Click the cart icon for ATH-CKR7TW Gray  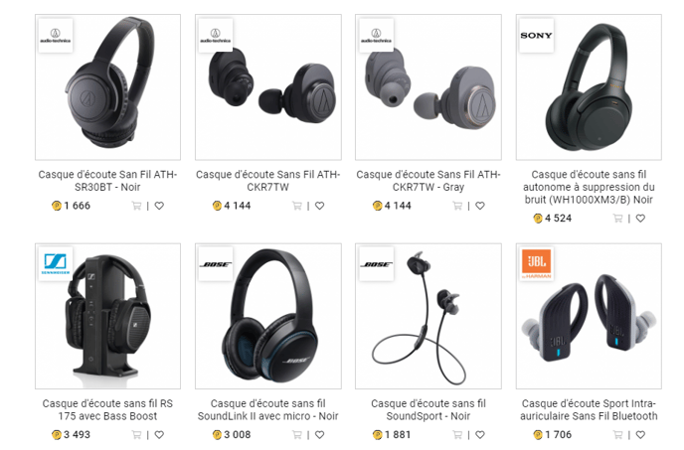tap(457, 206)
